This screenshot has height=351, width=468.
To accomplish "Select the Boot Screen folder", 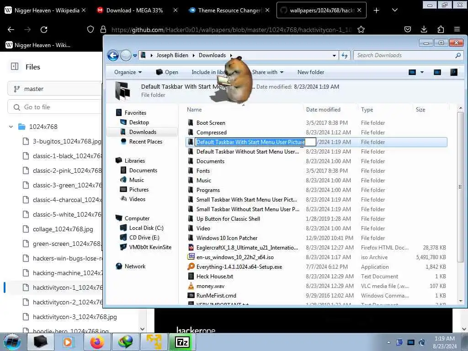I will [x=211, y=122].
